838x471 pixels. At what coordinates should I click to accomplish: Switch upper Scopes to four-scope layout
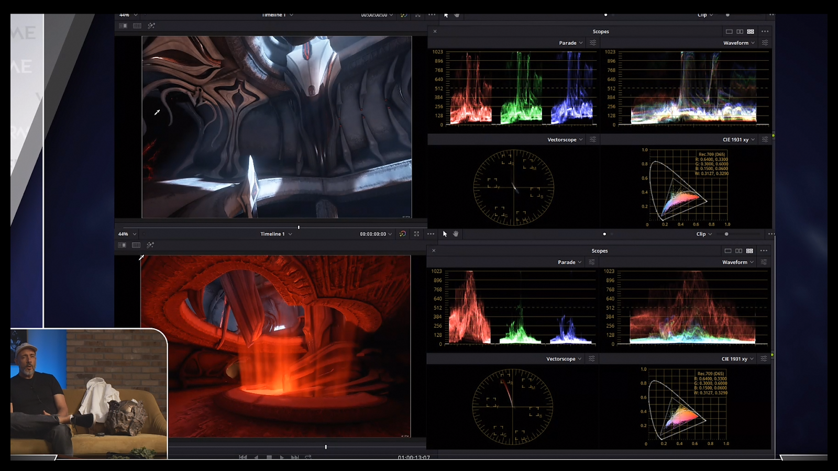(x=751, y=31)
